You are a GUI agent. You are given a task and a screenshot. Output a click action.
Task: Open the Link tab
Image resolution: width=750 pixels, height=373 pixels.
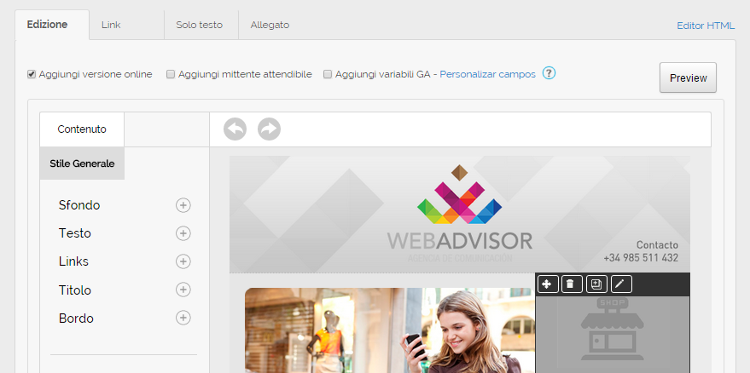pos(127,25)
